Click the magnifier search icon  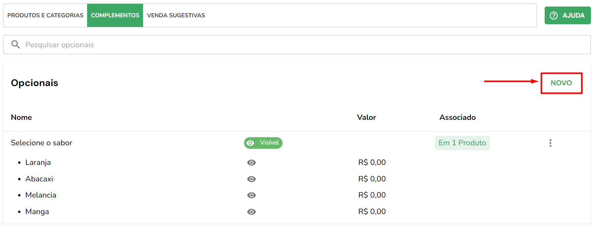pos(15,45)
